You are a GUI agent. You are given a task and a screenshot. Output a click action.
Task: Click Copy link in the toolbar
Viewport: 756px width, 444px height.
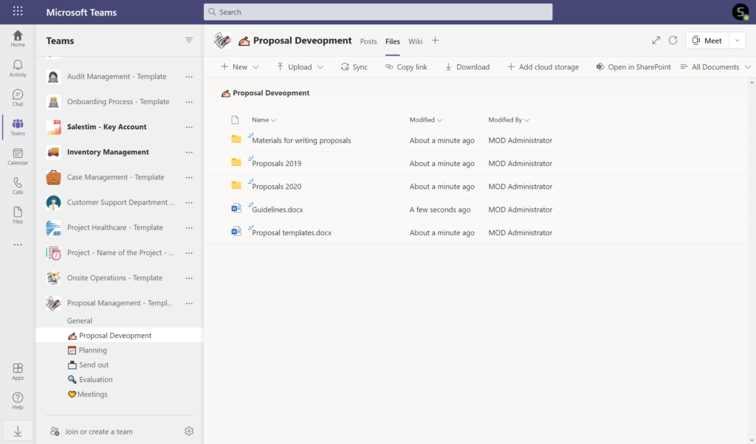click(406, 67)
